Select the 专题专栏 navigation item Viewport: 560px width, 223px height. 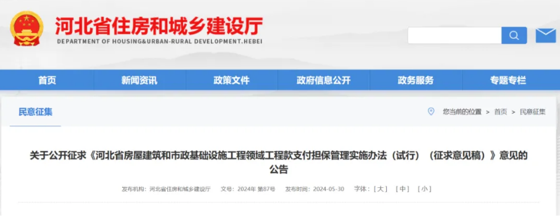[508, 80]
